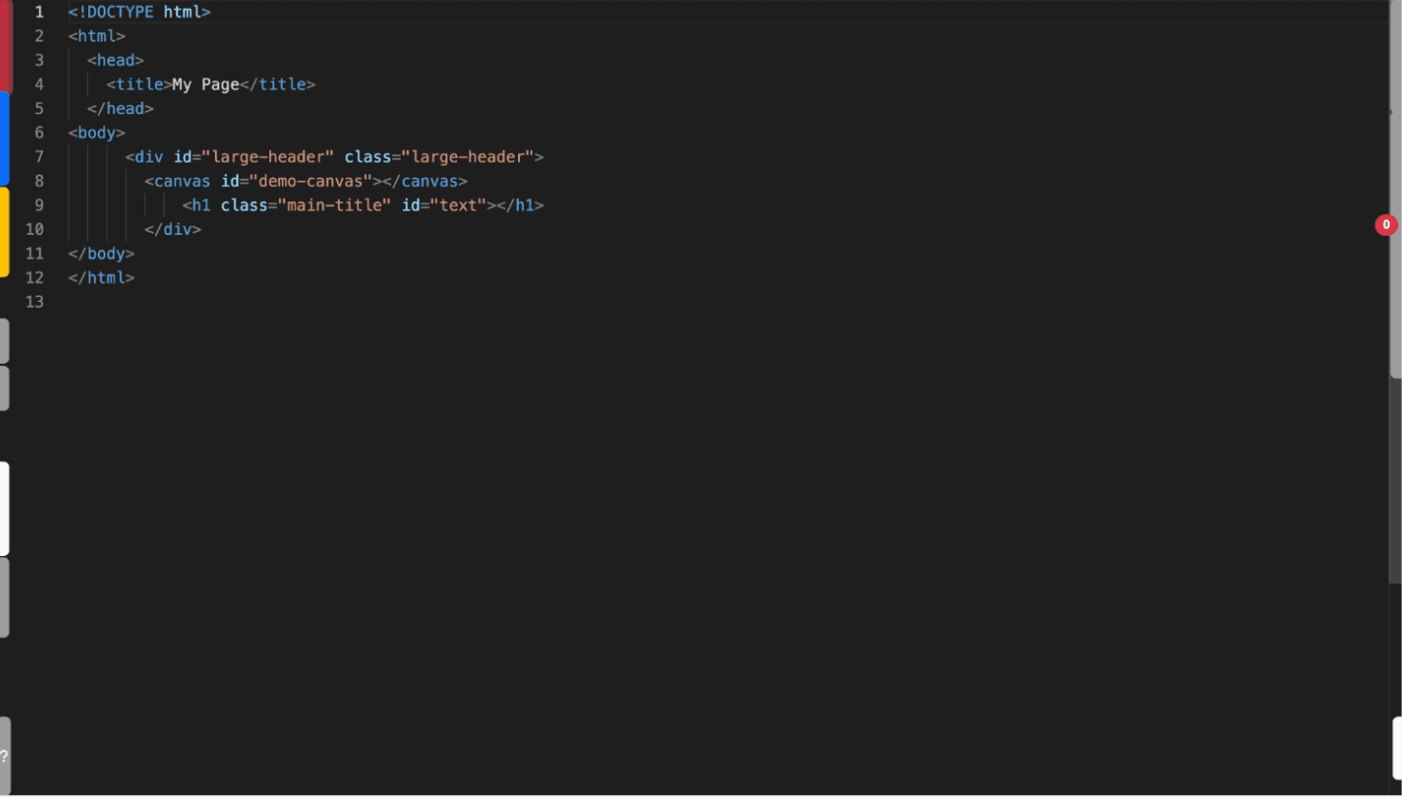The height and width of the screenshot is (797, 1402).
Task: Click the red side tab on left edge
Action: 5,45
